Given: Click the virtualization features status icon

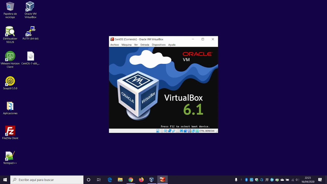Looking at the screenshot, I should point(189,131).
